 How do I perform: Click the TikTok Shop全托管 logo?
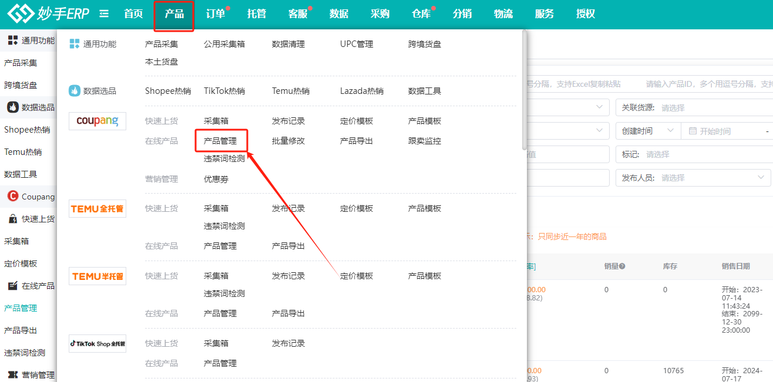pyautogui.click(x=98, y=343)
